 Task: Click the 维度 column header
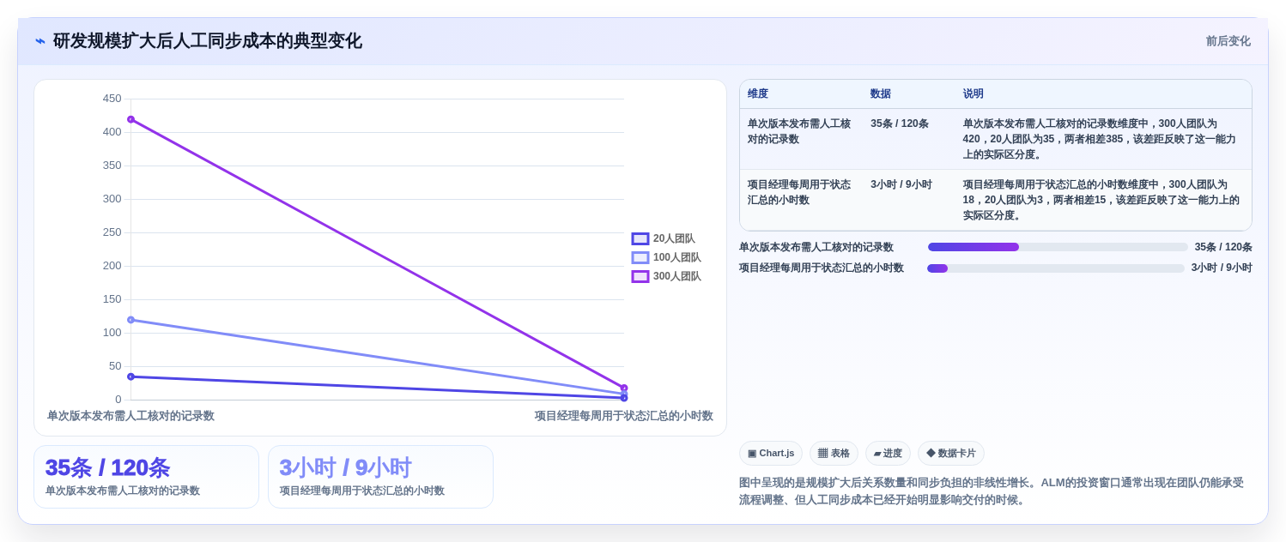tap(758, 93)
